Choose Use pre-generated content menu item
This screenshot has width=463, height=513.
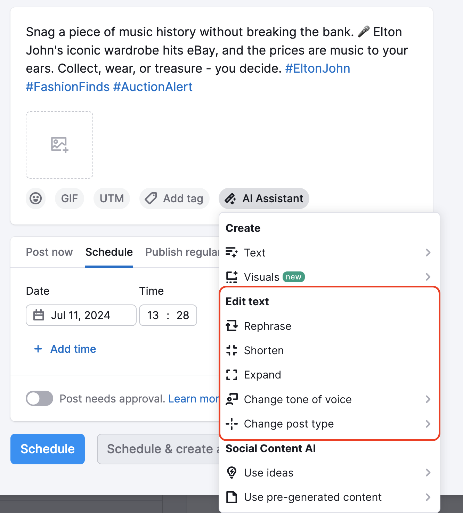click(313, 497)
